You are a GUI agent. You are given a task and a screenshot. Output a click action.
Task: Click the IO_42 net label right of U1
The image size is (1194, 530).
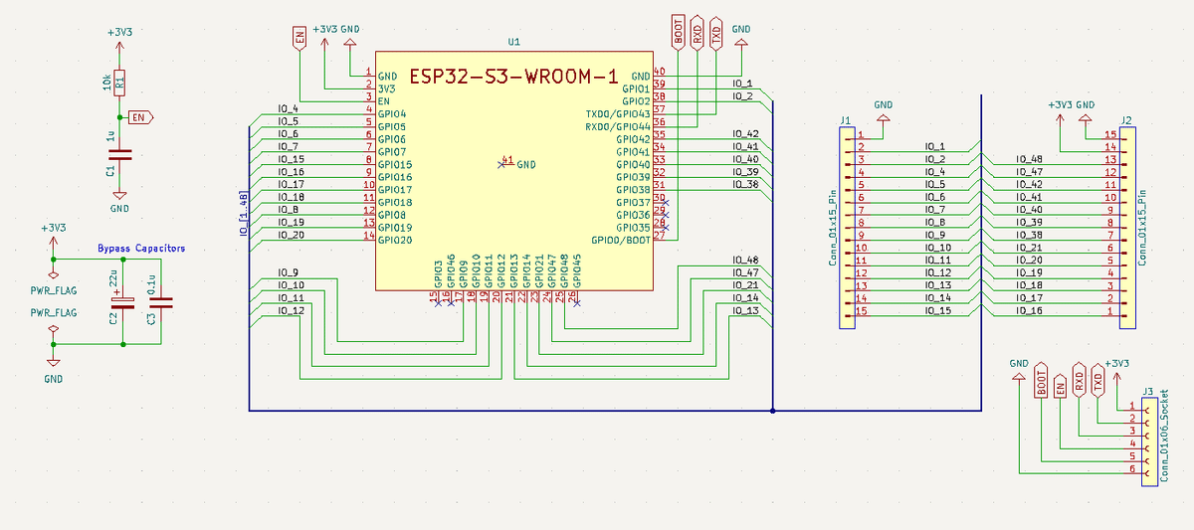point(745,133)
